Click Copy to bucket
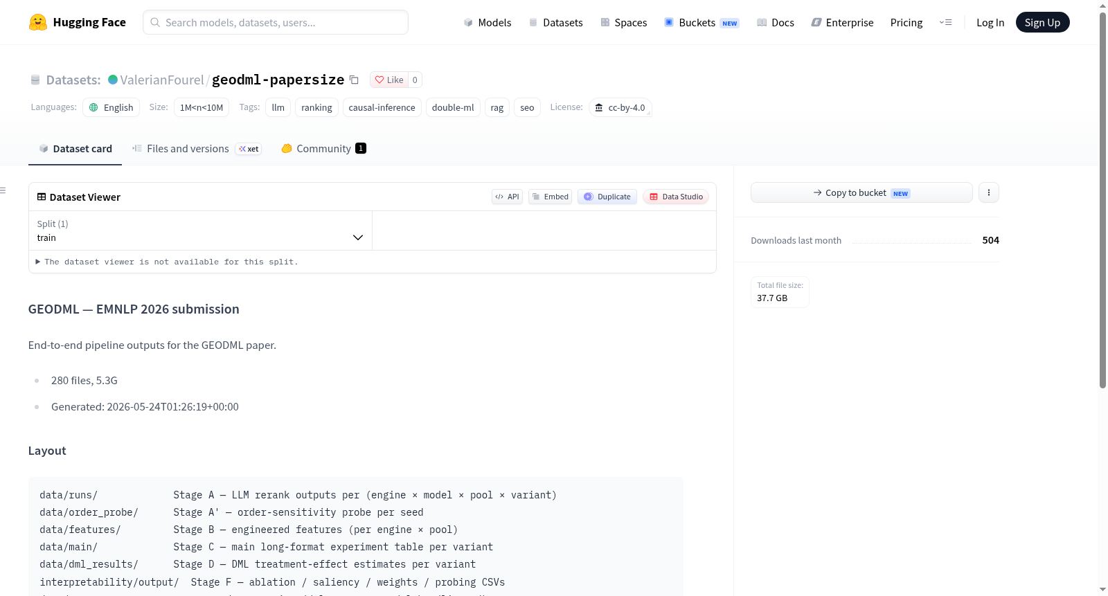 pyautogui.click(x=861, y=192)
